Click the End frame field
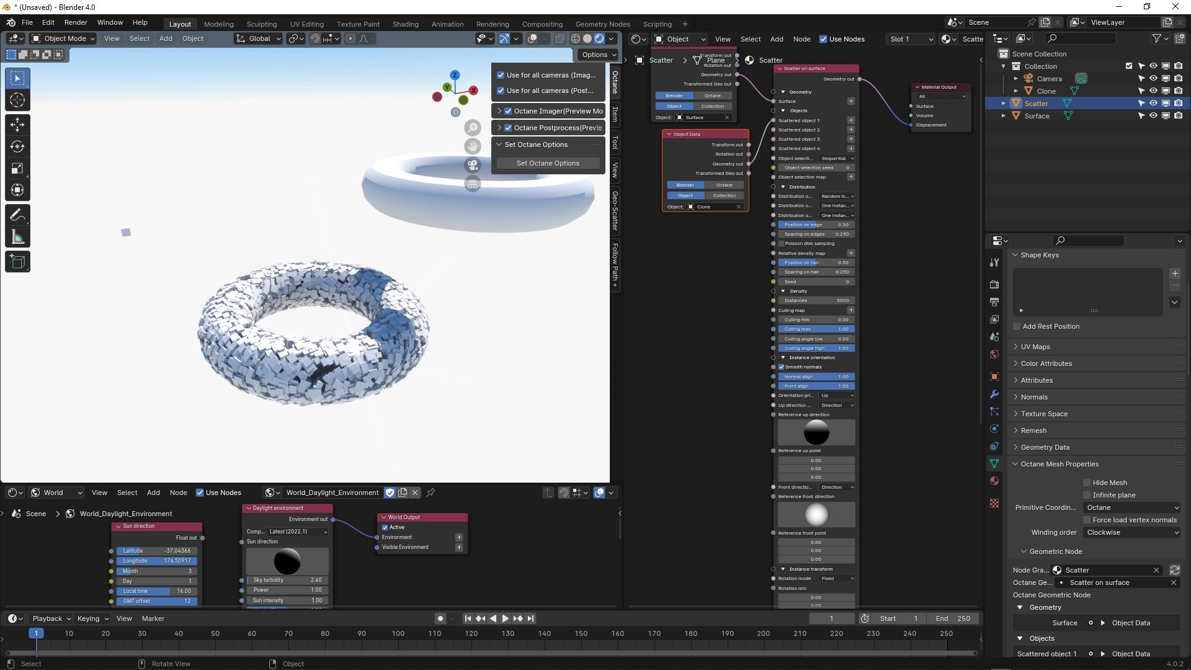Screen dimensions: 1191x670 point(953,619)
